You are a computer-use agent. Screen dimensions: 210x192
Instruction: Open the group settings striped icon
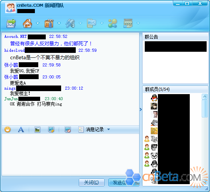click(x=128, y=23)
